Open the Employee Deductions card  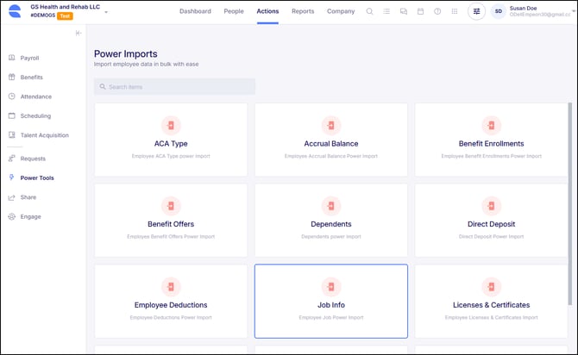171,302
